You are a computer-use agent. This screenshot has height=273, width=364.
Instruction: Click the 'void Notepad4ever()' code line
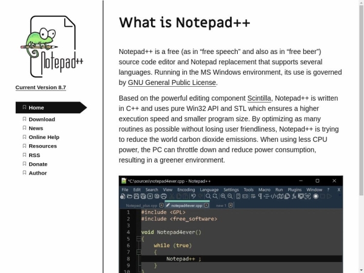coord(171,232)
